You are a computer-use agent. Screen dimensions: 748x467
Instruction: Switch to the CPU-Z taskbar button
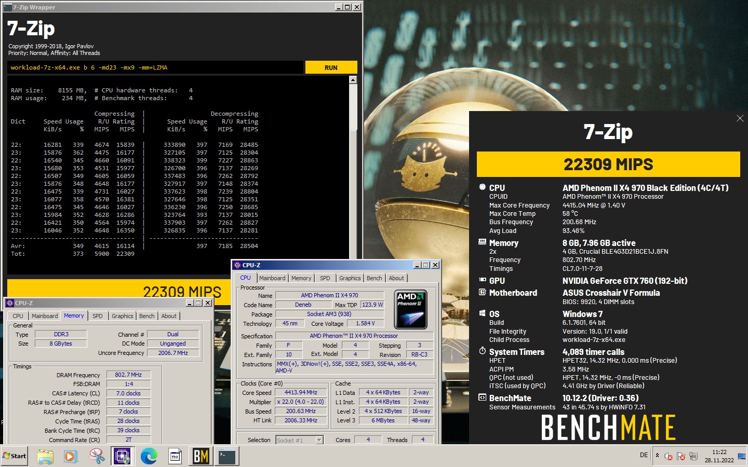123,456
